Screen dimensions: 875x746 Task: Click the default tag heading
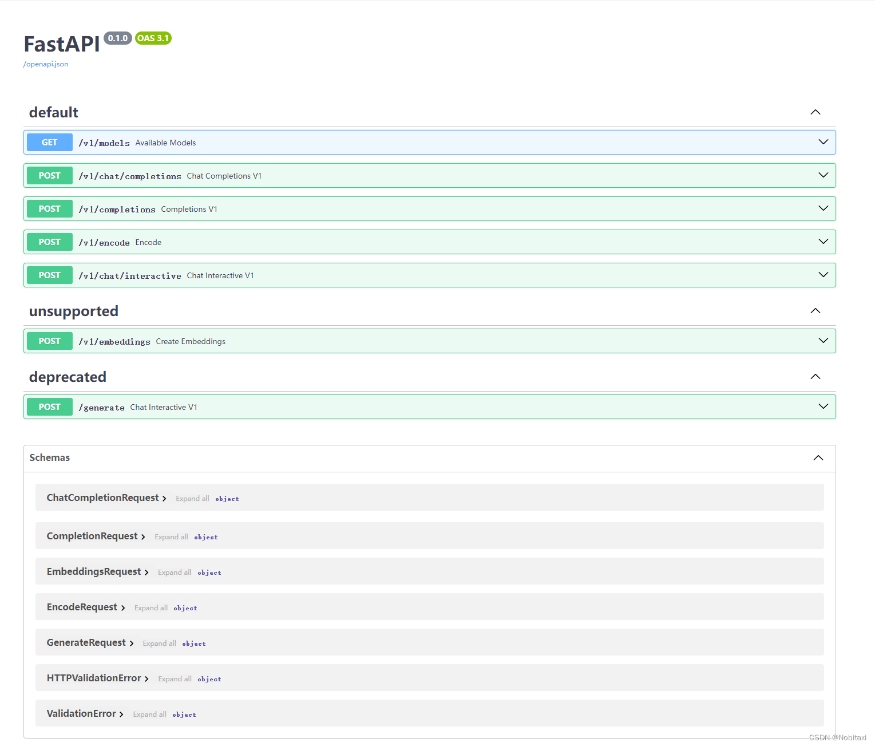(x=54, y=112)
